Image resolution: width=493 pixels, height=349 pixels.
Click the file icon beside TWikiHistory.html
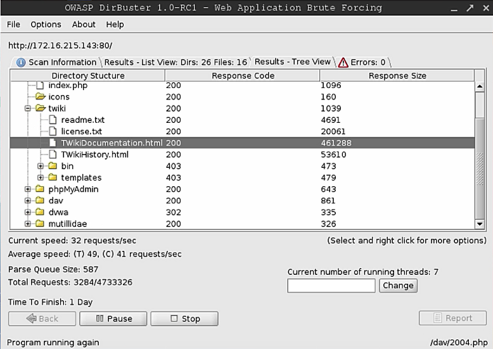[53, 155]
